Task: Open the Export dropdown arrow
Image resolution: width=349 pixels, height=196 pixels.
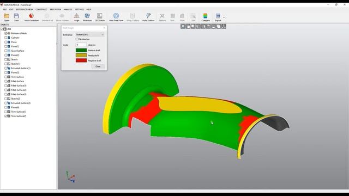Action: 224,17
